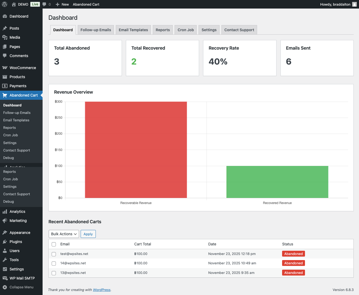The width and height of the screenshot is (359, 295).
Task: Click the Payments icon in sidebar
Action: click(x=5, y=86)
